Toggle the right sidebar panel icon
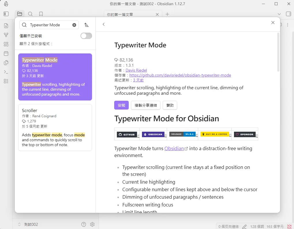This screenshot has height=229, width=294. (x=288, y=14)
